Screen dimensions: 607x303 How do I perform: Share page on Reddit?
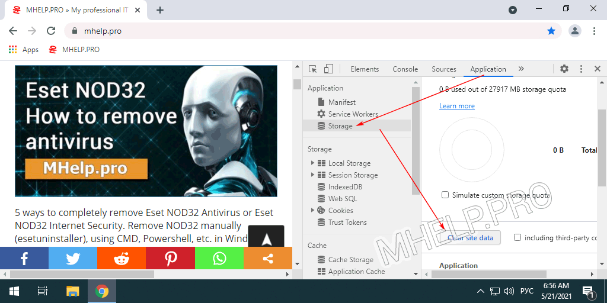pyautogui.click(x=122, y=258)
